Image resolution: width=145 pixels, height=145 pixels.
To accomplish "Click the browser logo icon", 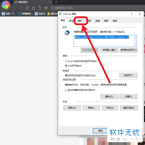I will click(6, 5).
